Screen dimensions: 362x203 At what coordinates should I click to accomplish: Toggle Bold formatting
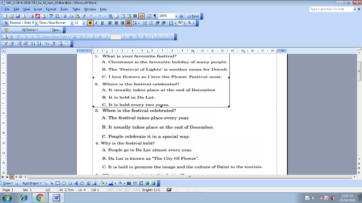coord(90,23)
